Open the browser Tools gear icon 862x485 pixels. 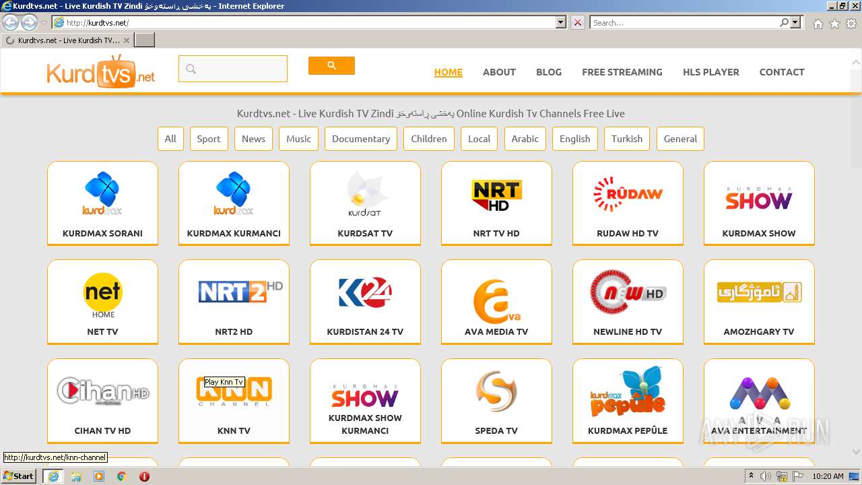coord(851,23)
